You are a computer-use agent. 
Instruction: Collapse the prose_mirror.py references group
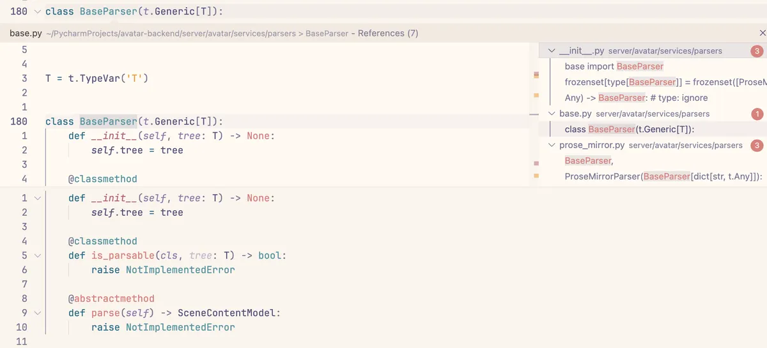pyautogui.click(x=552, y=146)
